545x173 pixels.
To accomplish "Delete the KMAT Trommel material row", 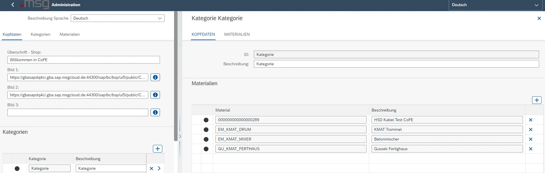I will point(530,130).
